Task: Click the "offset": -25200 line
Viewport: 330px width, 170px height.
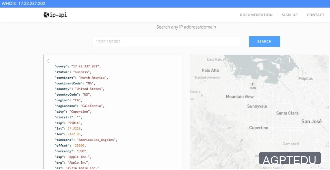Action: click(x=70, y=146)
